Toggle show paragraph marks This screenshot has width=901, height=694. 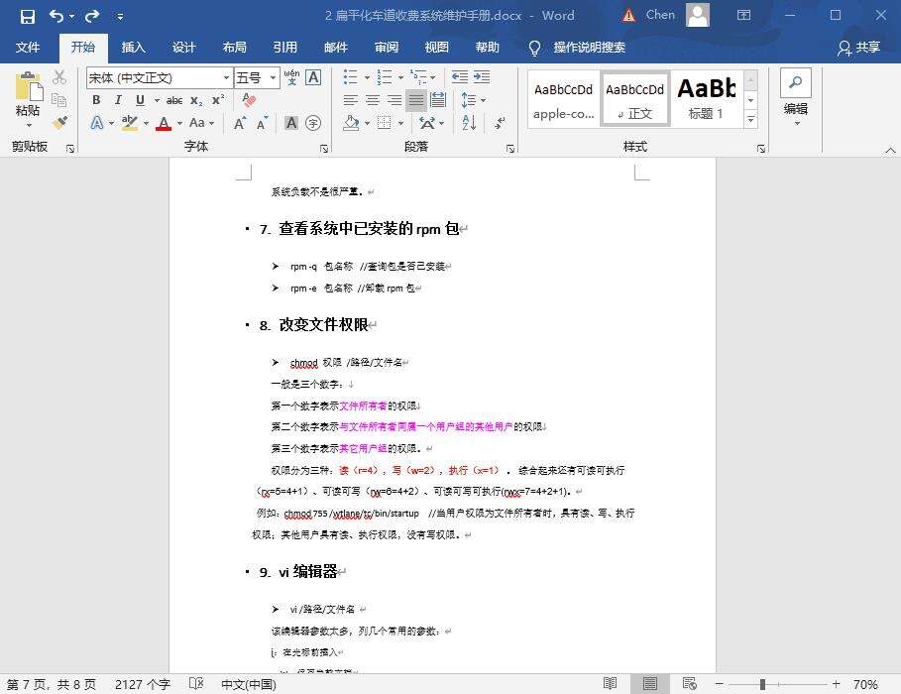(500, 123)
